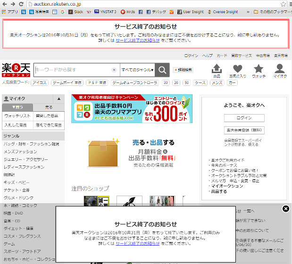
Task: Collapse the マイオク sidebar panel arrow
Action: [x=59, y=99]
